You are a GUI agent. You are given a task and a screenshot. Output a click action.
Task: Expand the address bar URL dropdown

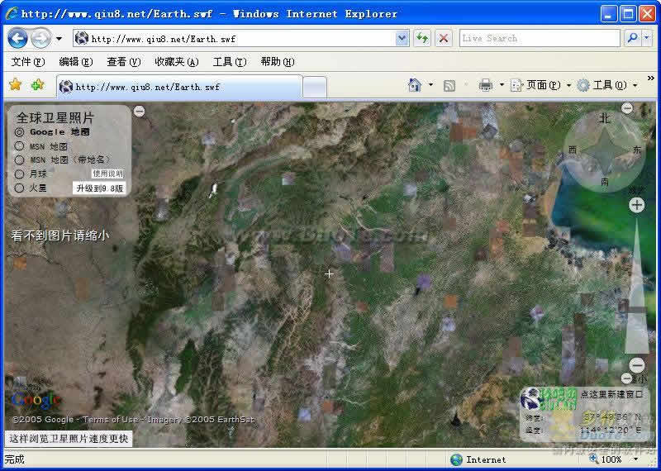tap(402, 39)
